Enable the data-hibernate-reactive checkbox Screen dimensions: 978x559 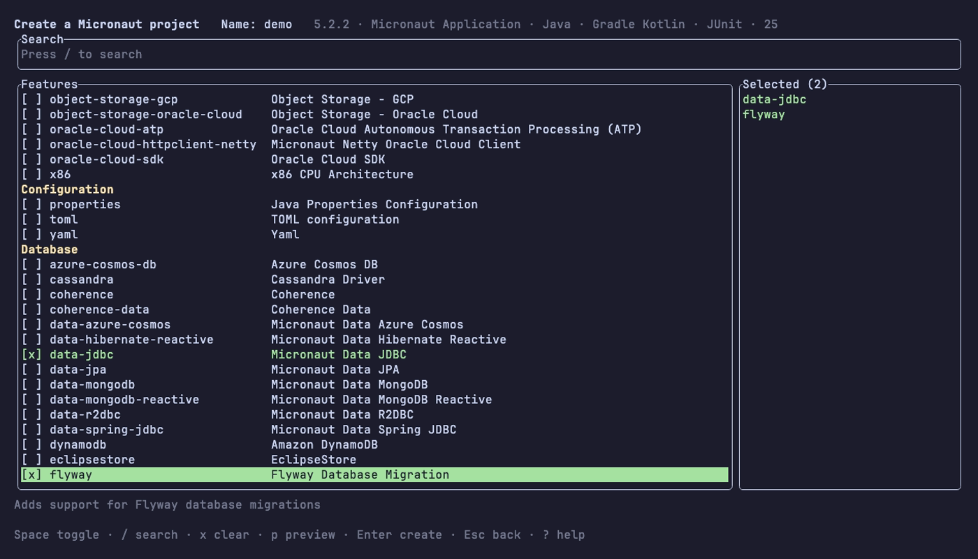point(31,340)
